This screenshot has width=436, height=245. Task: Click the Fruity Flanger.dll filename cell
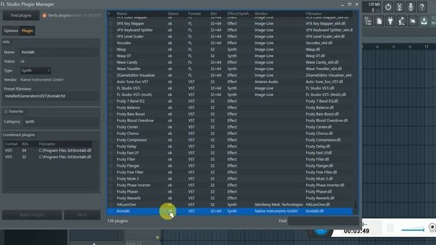(x=320, y=166)
